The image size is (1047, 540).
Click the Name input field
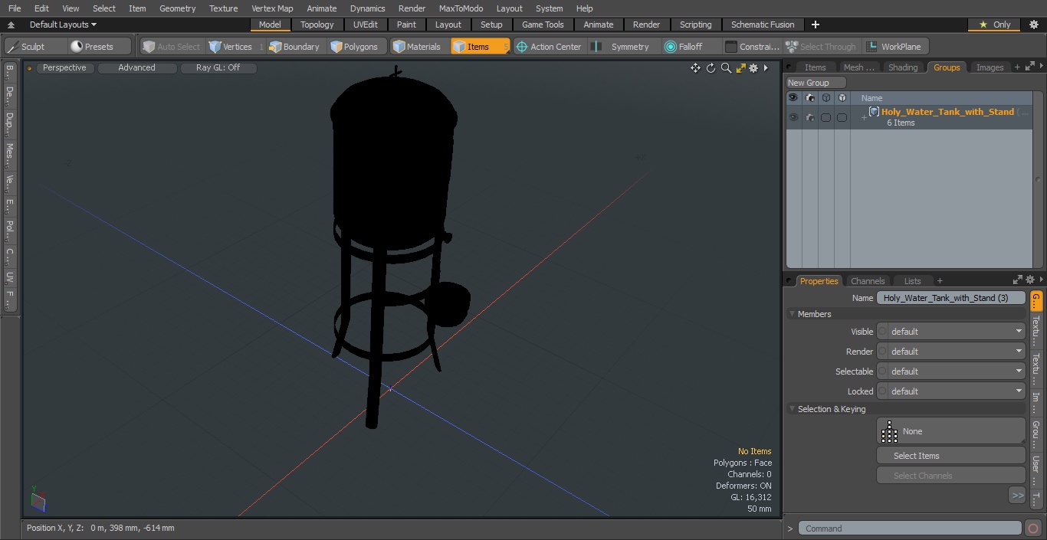[x=950, y=298]
